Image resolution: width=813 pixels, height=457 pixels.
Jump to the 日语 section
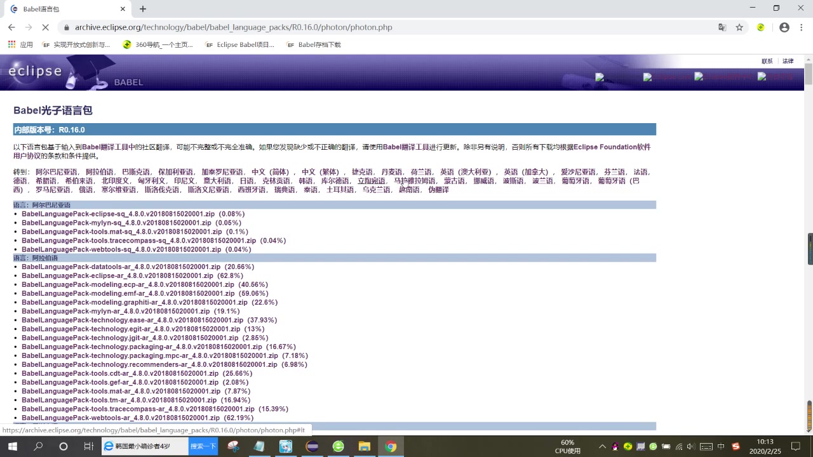[246, 181]
